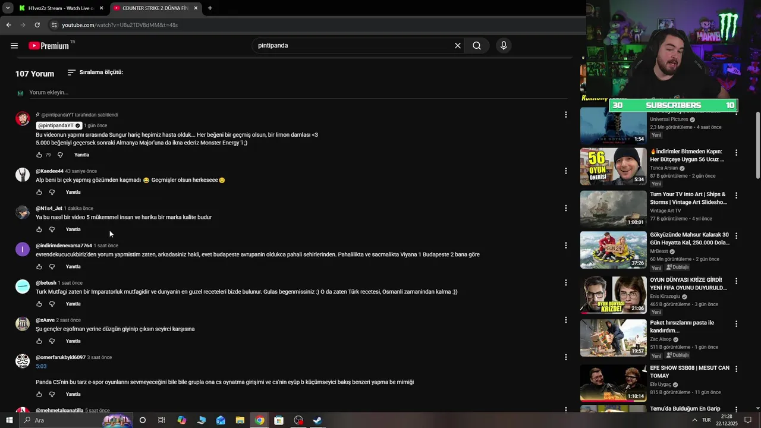Screen dimensions: 761x428
Task: Go back to the previous page
Action: [8, 25]
